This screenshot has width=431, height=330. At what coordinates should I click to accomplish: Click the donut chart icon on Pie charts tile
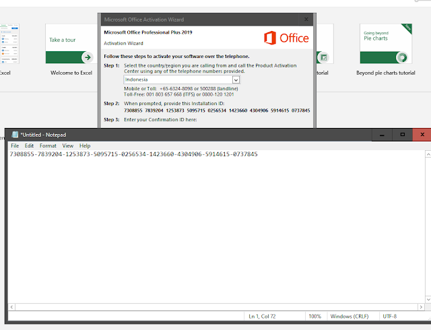click(402, 57)
